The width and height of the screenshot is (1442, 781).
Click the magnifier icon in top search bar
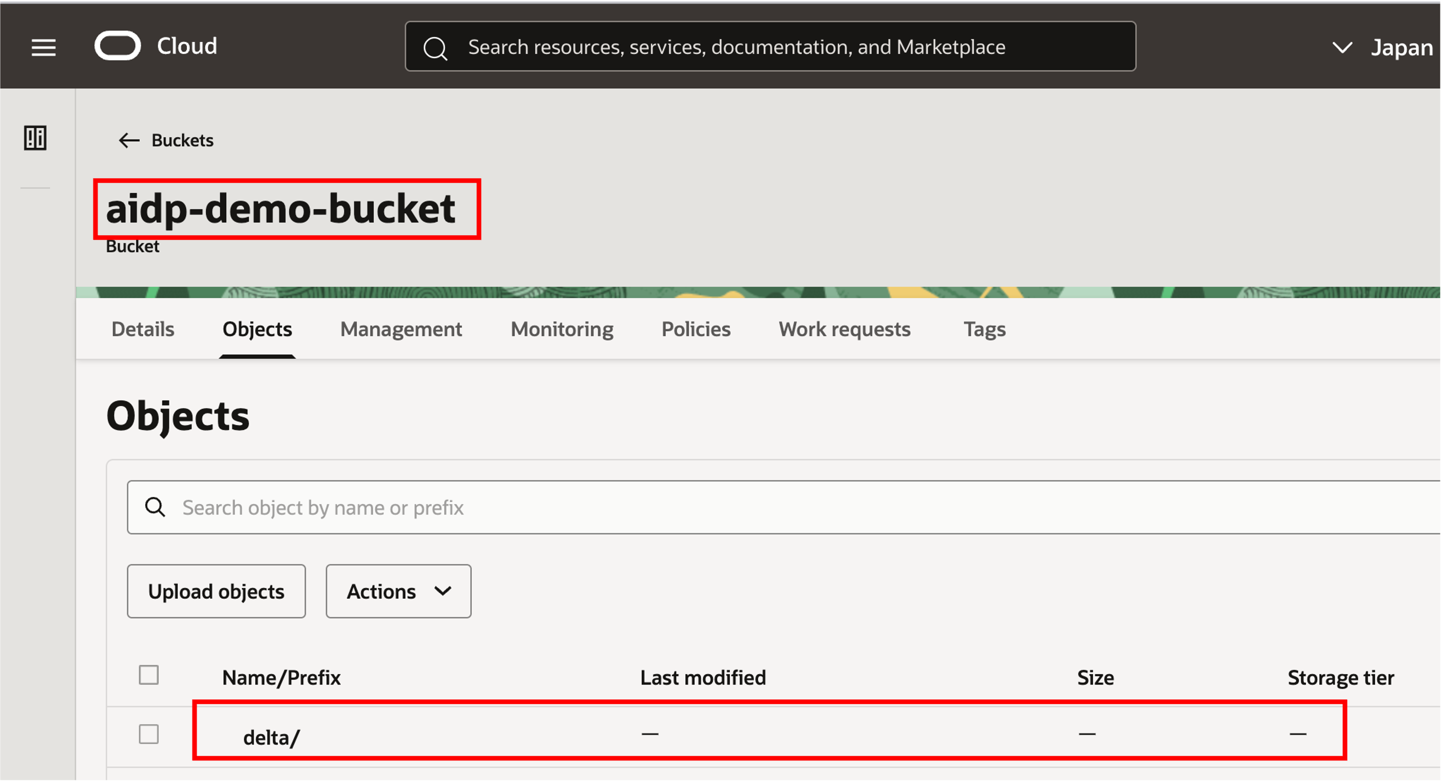pyautogui.click(x=435, y=48)
